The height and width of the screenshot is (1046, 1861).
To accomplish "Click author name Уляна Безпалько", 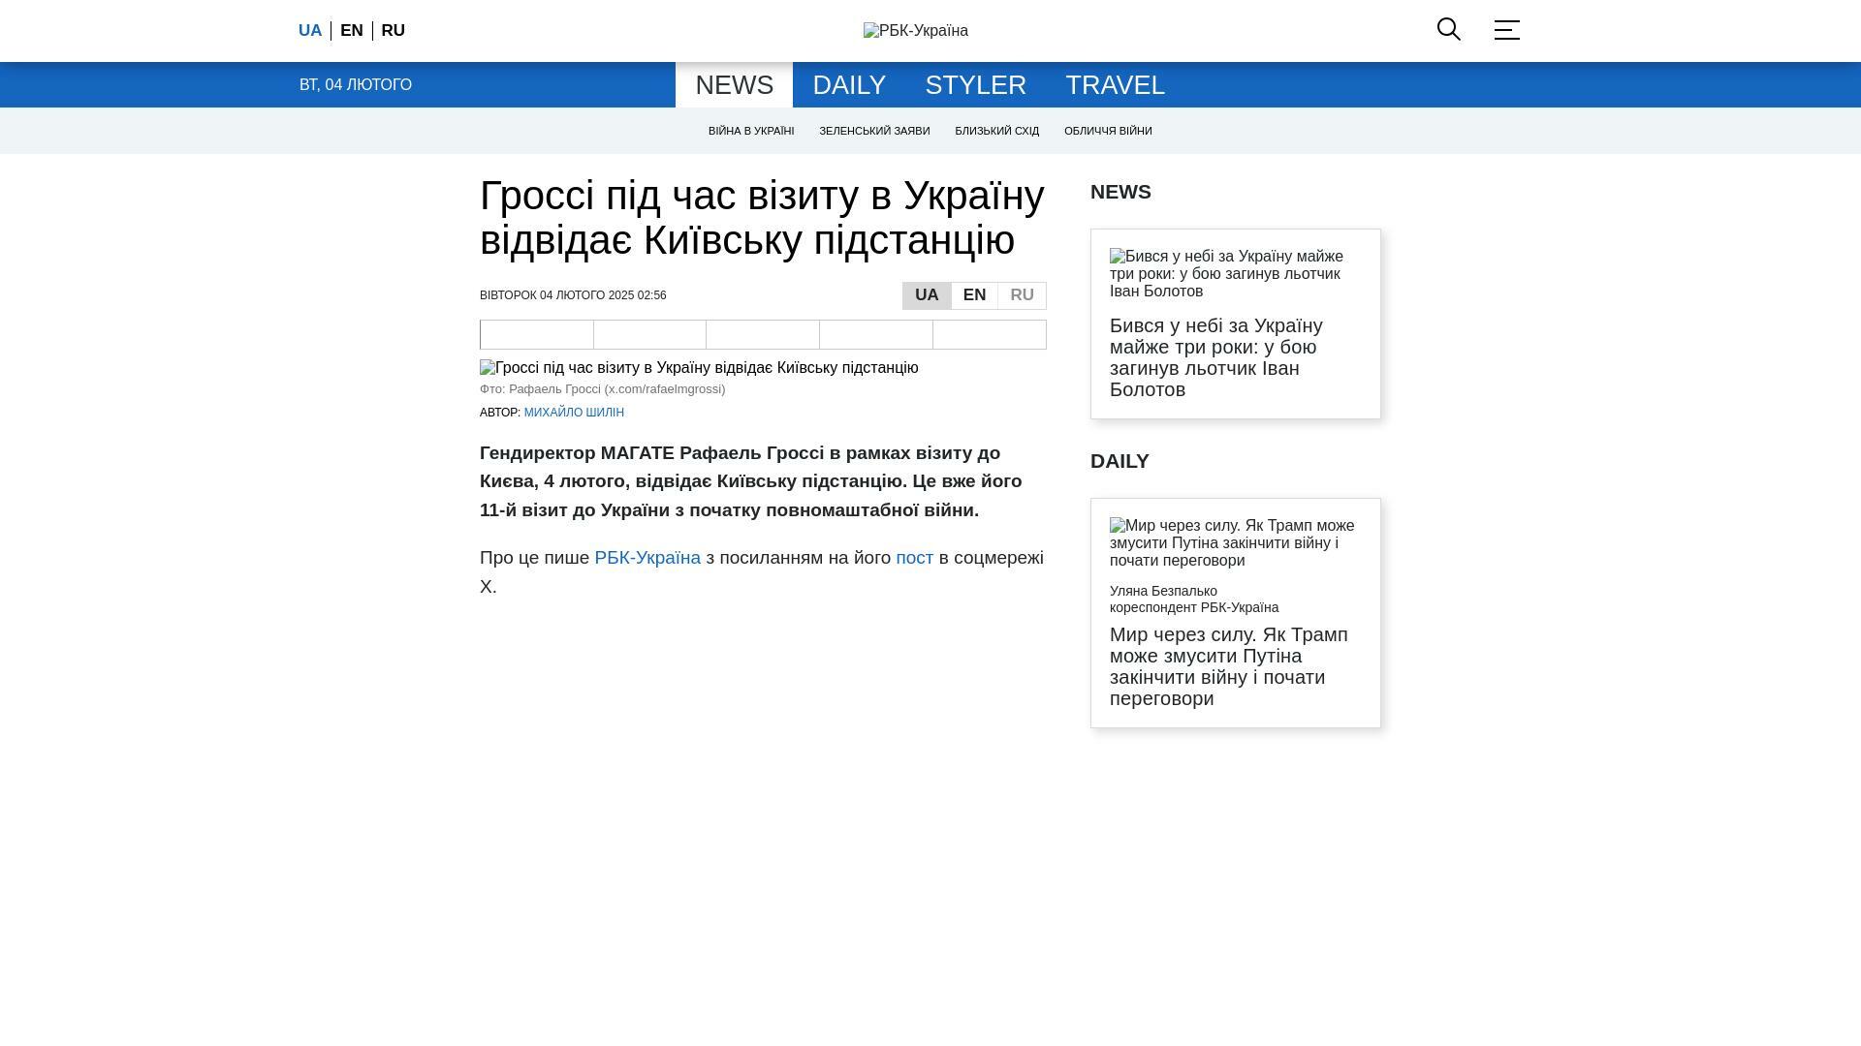I will [x=1163, y=591].
